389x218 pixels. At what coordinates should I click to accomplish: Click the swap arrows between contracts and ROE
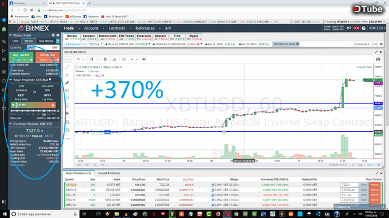tap(34, 92)
